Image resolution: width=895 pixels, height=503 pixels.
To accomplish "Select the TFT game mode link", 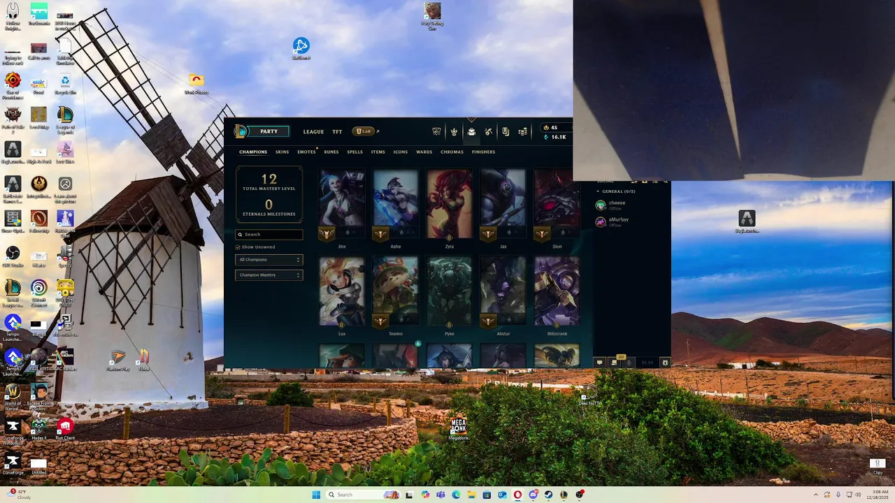I will [337, 132].
